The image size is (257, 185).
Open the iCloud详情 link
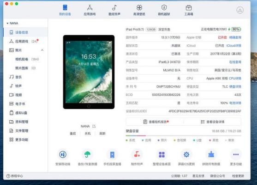[234, 45]
